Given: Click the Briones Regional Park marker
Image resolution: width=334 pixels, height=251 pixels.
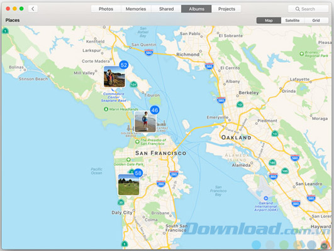Looking at the screenshot, I should click(302, 53).
